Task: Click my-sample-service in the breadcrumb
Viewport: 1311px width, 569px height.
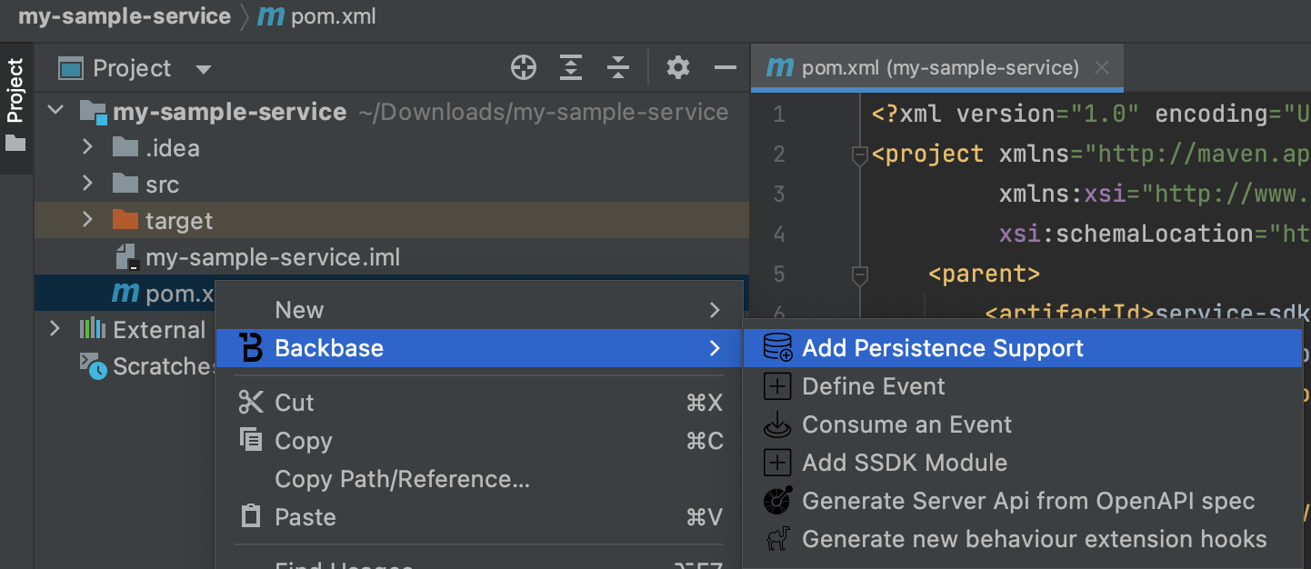Action: [x=125, y=16]
